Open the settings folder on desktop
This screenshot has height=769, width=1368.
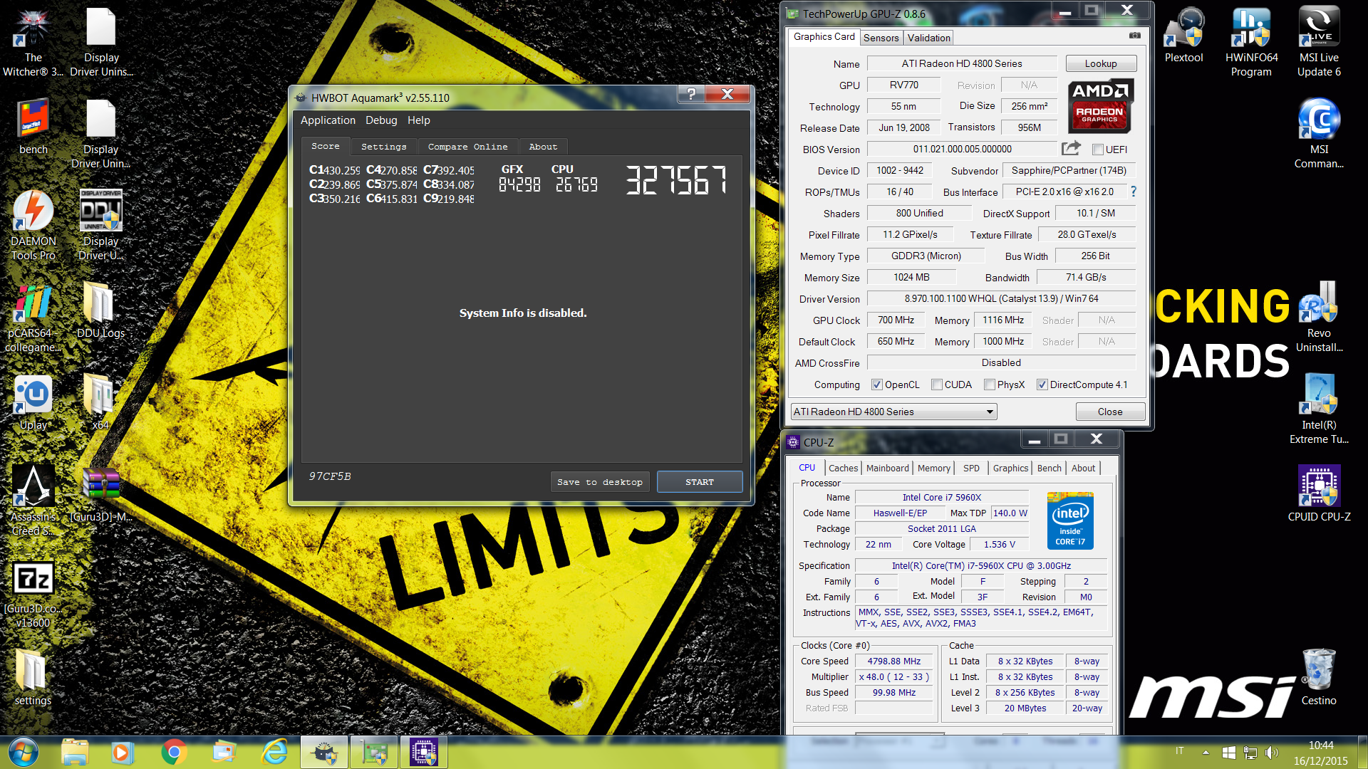pyautogui.click(x=33, y=676)
